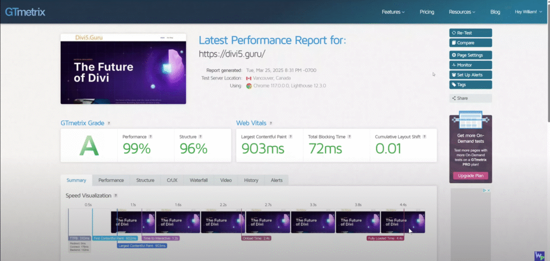Open the Pricing page link
Viewport: 550px width, 261px height.
(427, 12)
